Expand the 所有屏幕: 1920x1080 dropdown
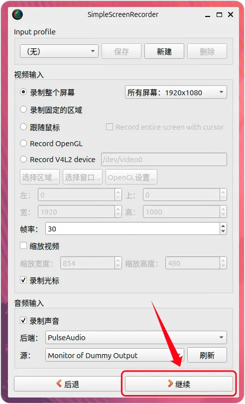245x404 pixels. point(176,92)
